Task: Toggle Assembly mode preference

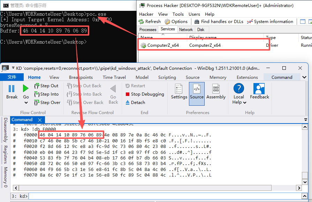Action: 216,92
